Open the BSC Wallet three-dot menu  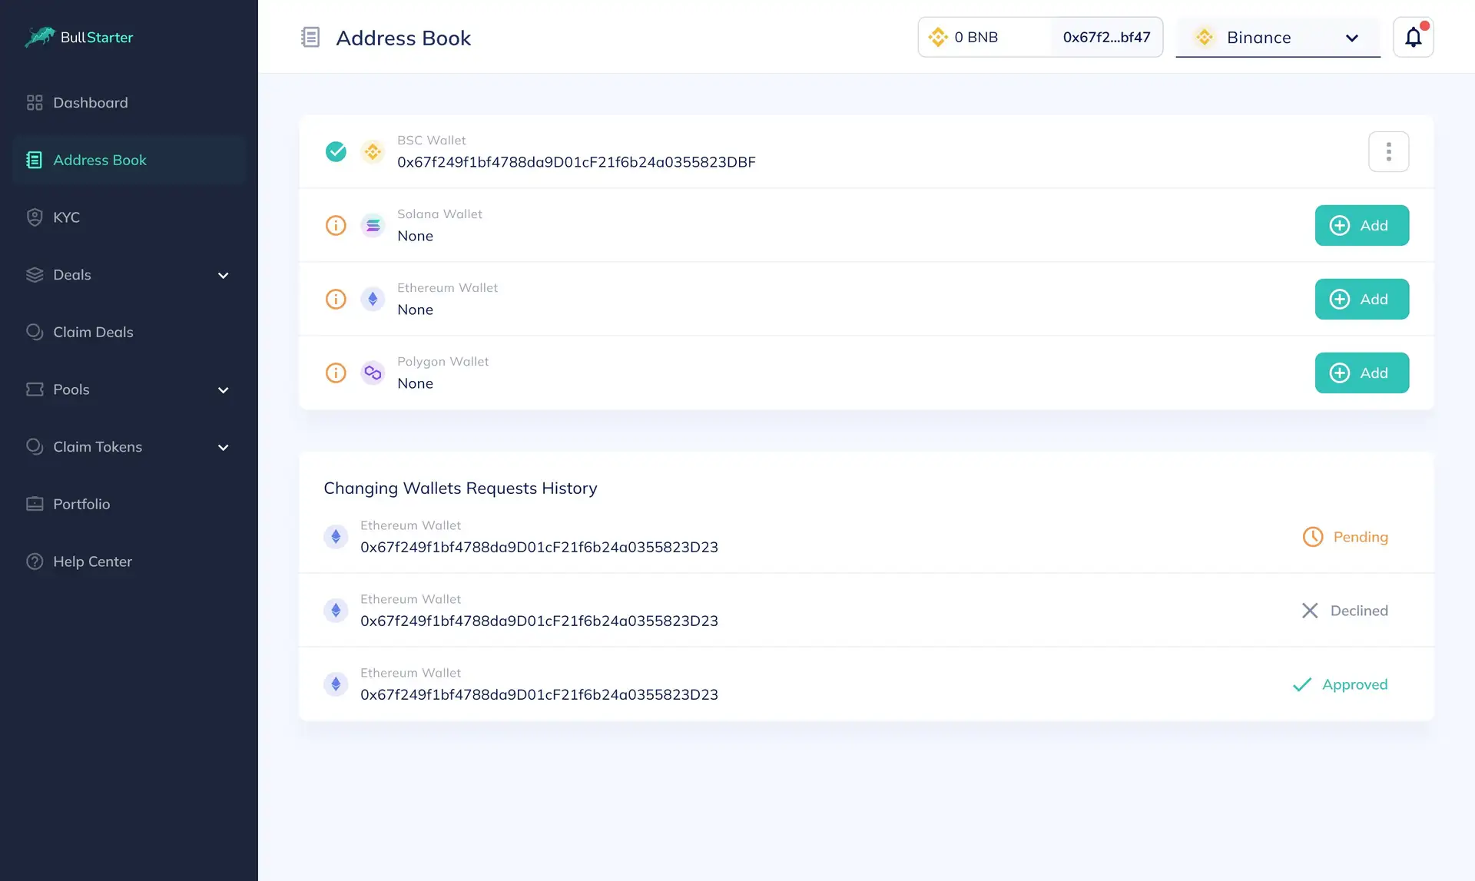1388,151
